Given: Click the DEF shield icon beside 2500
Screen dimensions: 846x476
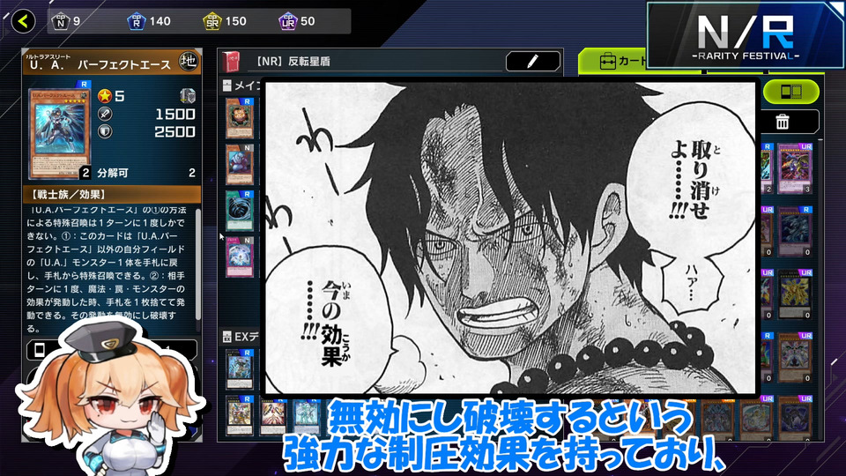Looking at the screenshot, I should [x=105, y=131].
